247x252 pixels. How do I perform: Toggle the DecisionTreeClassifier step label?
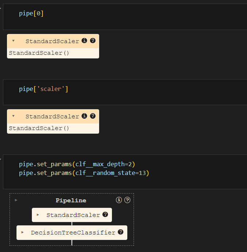pos(73,233)
